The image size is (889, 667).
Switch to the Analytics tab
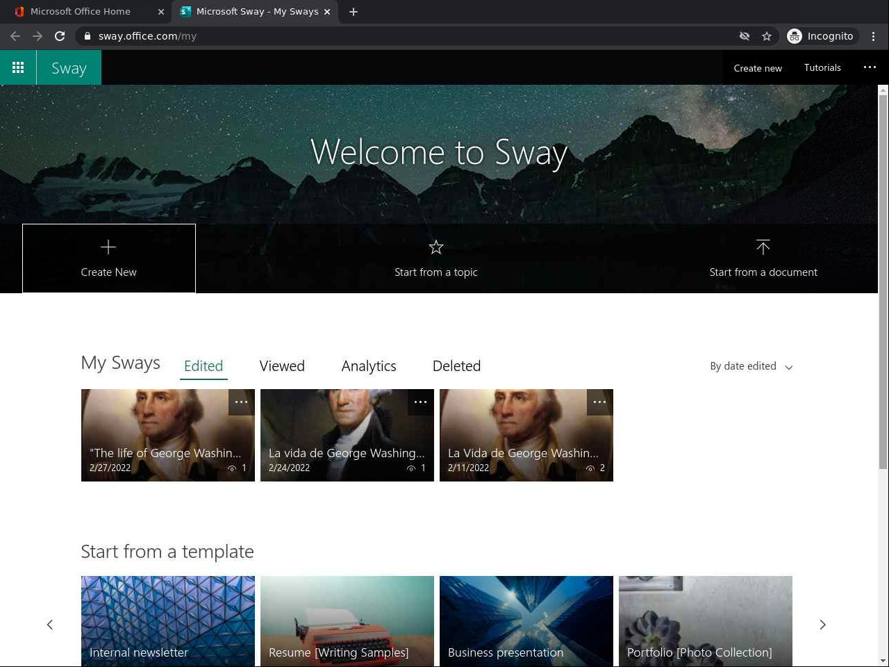pyautogui.click(x=369, y=366)
